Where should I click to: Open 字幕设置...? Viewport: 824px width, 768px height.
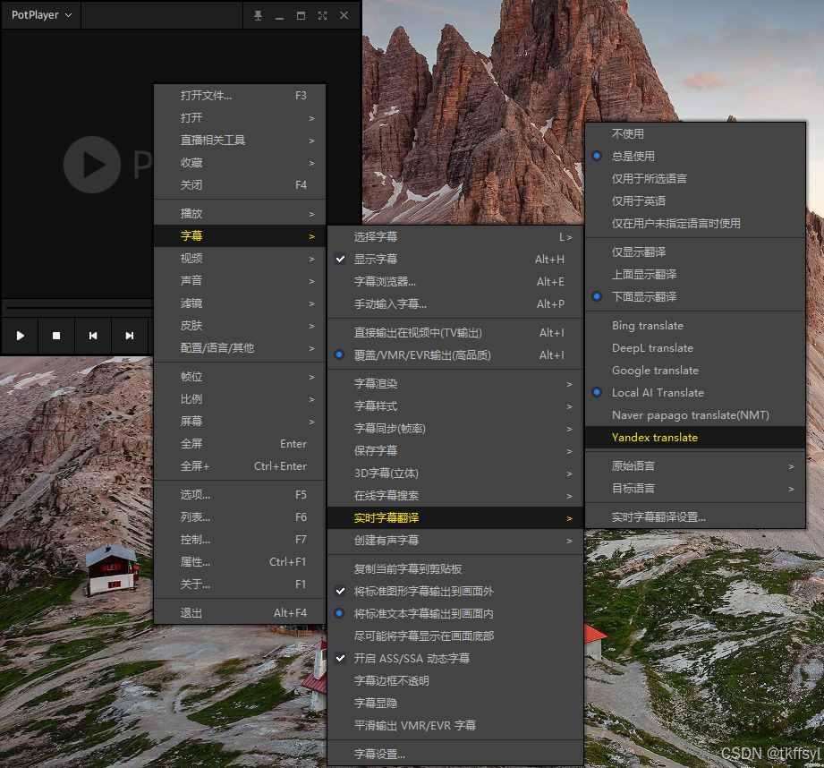click(455, 754)
